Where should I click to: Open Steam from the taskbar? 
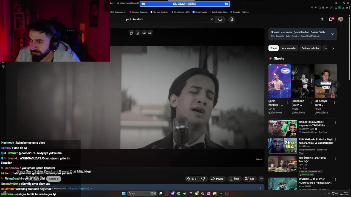185,193
